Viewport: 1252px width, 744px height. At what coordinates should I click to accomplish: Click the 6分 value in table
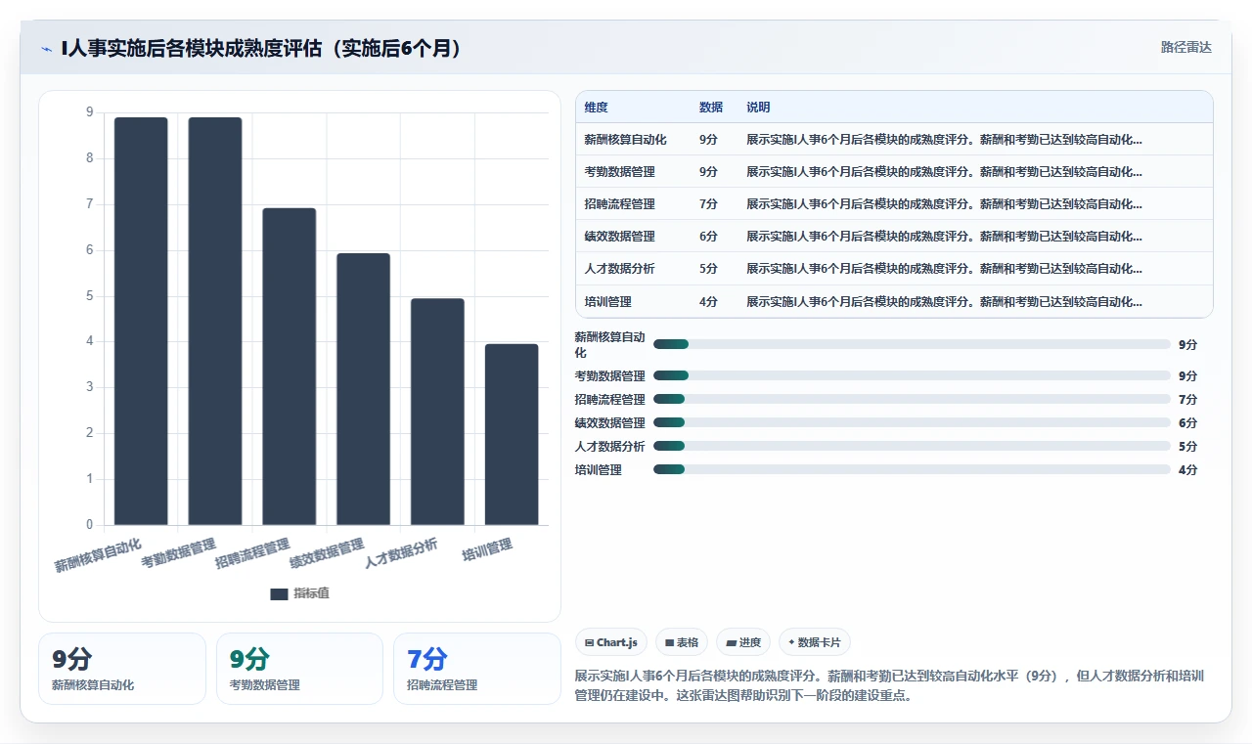pyautogui.click(x=708, y=237)
